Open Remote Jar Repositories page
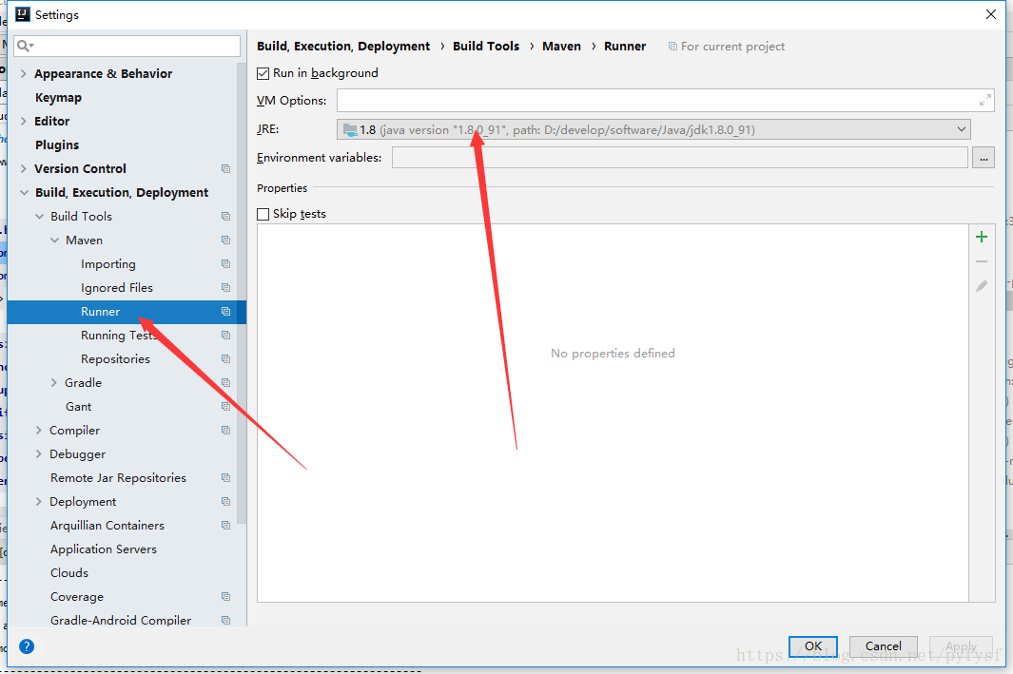 pyautogui.click(x=118, y=478)
